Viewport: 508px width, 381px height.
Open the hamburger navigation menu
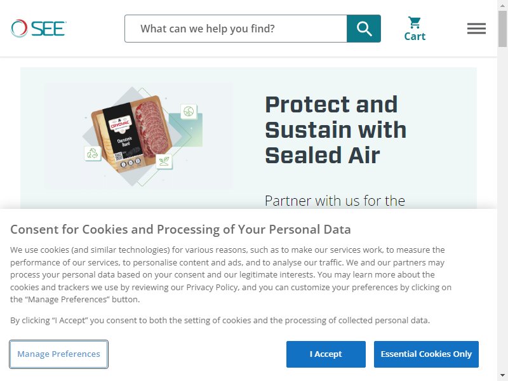click(x=476, y=29)
